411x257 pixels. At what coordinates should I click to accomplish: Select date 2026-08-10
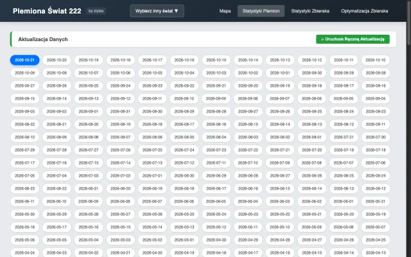(24, 137)
